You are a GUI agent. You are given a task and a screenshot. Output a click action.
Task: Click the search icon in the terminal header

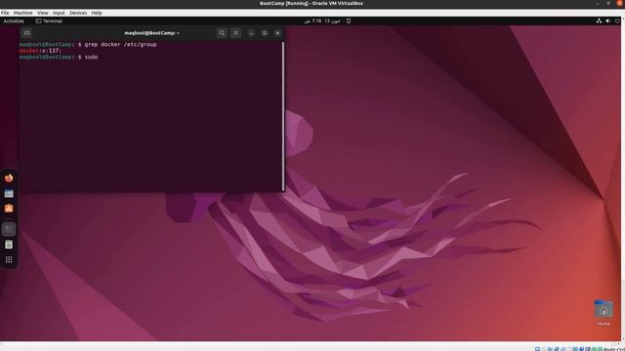pos(222,33)
